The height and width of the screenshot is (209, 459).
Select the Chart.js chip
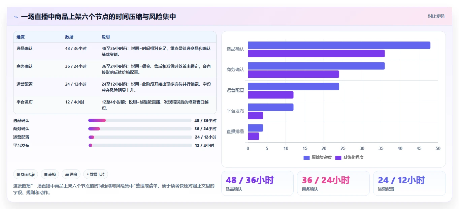pos(26,174)
